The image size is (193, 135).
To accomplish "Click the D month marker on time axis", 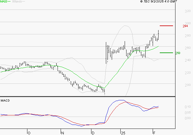I will [x=93, y=133].
